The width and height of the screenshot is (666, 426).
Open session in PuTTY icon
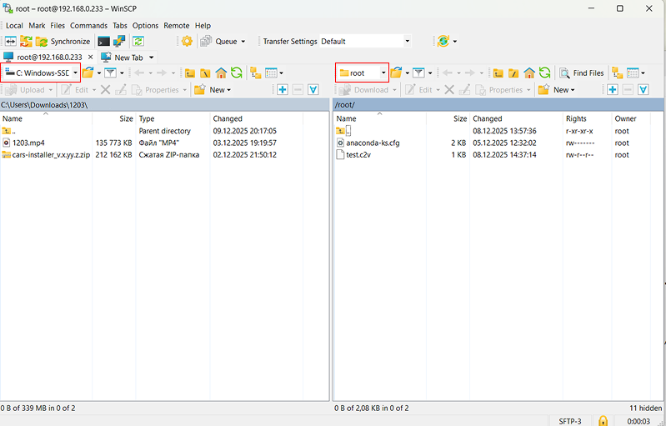coord(119,41)
